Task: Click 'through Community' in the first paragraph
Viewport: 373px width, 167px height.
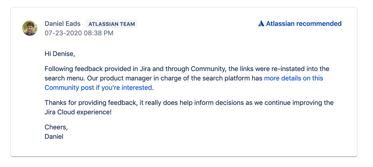Action: (195, 69)
